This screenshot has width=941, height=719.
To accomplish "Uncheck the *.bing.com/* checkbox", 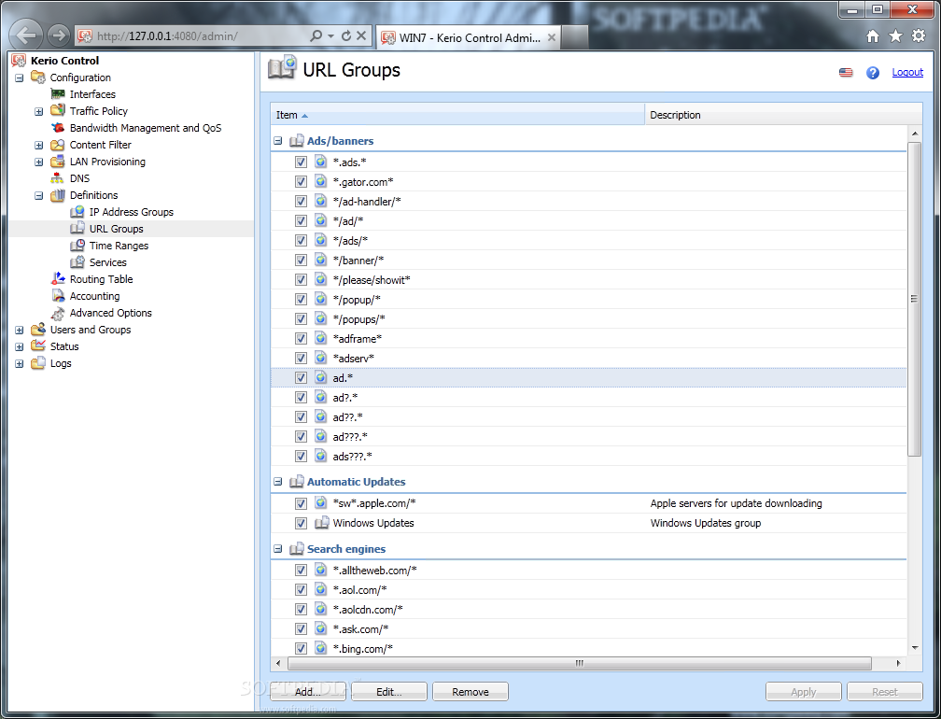I will click(x=301, y=649).
